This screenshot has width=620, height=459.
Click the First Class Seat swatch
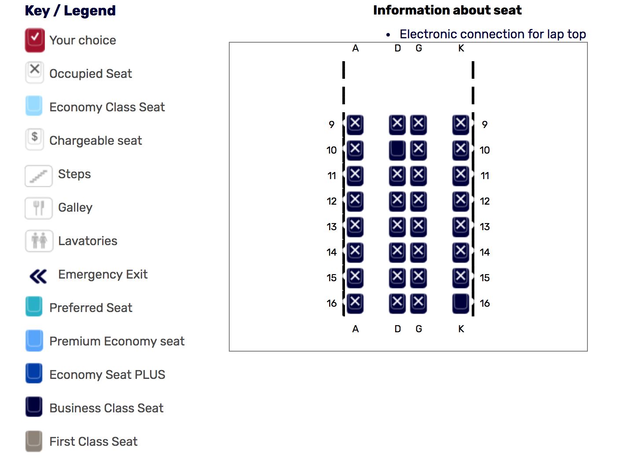34,441
